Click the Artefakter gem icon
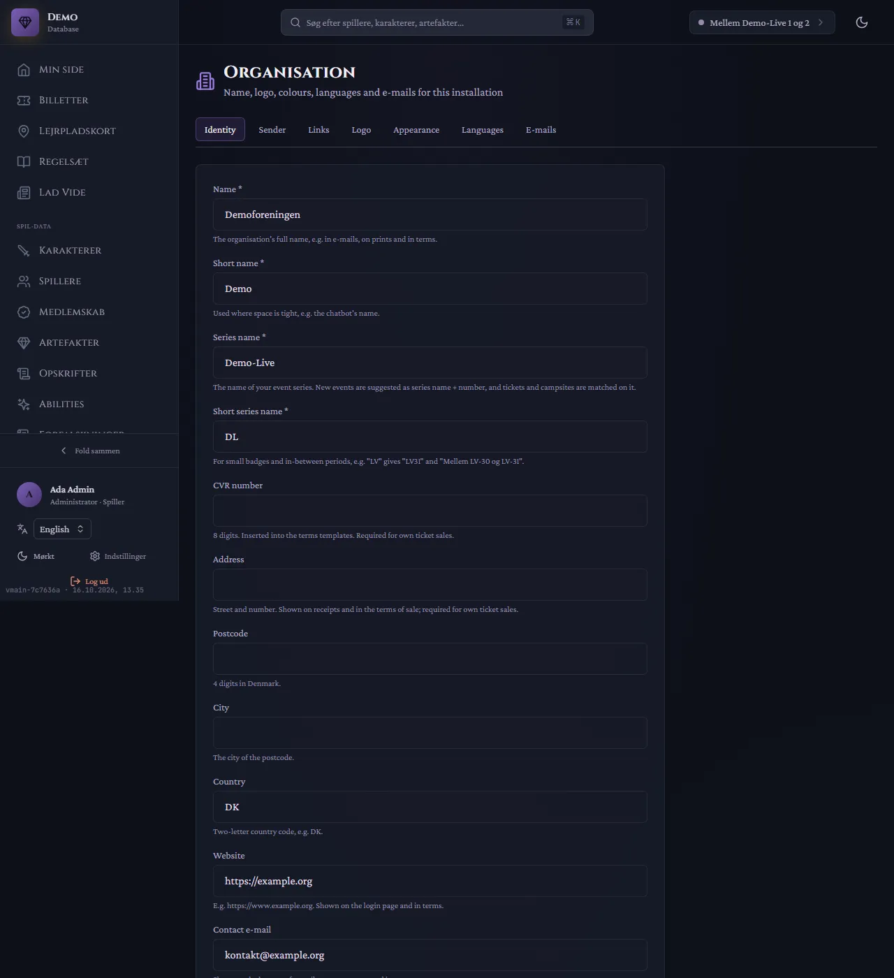Image resolution: width=894 pixels, height=978 pixels. pos(24,343)
